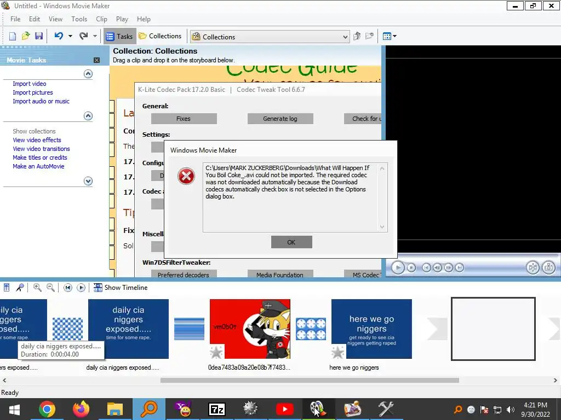Narrate timeline using the microphone icon
Screen dimensions: 561x420
(20, 288)
